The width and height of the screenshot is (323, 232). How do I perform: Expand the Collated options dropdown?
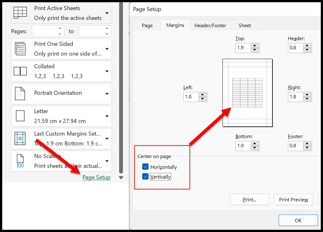[107, 71]
